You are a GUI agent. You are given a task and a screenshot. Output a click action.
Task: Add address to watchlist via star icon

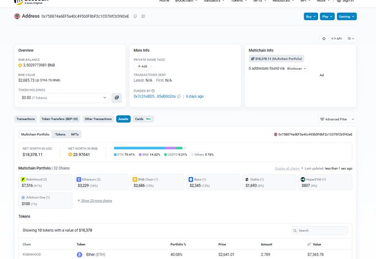324,38
